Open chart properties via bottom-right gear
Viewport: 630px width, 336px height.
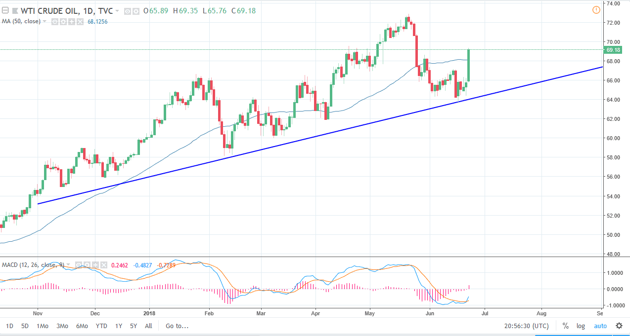pyautogui.click(x=619, y=326)
